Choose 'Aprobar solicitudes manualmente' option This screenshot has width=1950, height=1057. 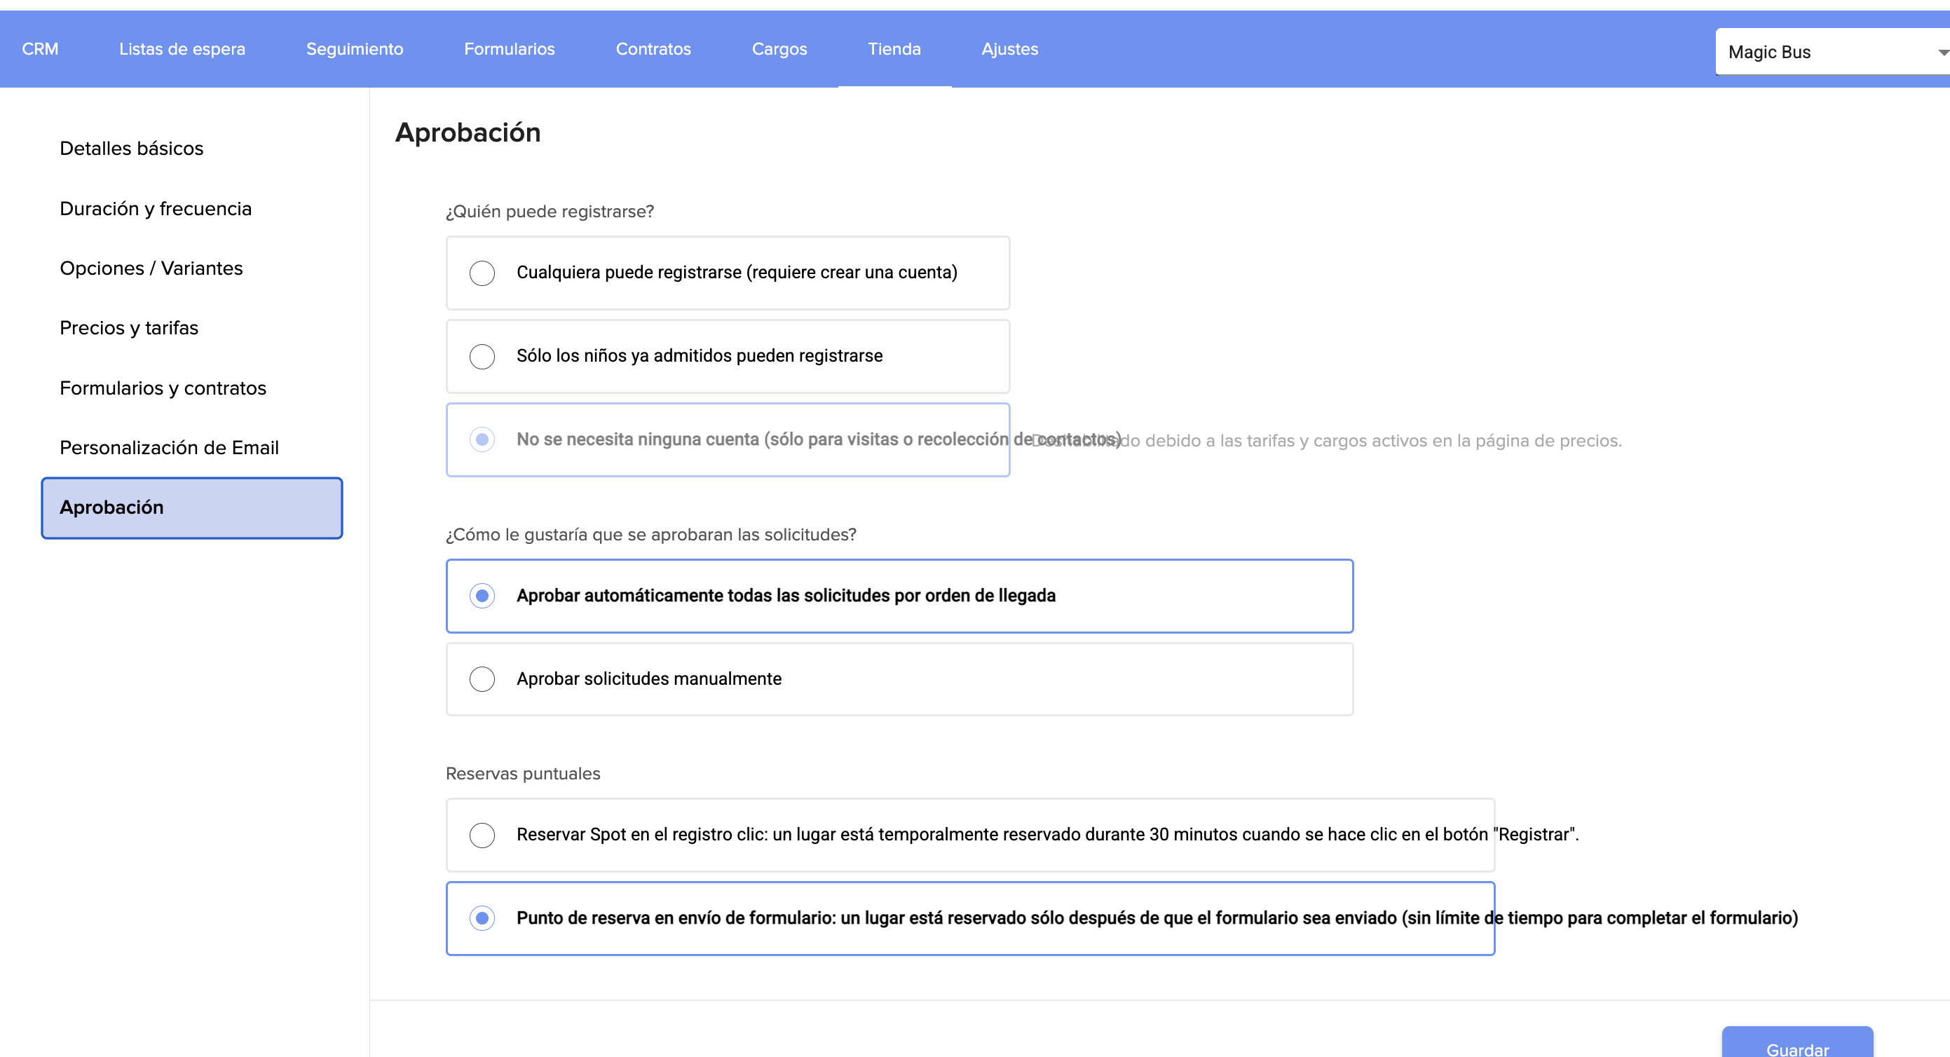[x=482, y=679]
